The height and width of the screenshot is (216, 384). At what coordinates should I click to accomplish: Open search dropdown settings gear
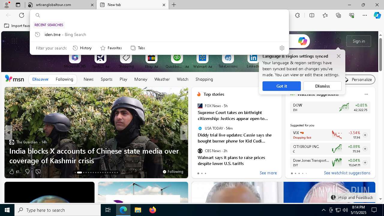(x=282, y=48)
